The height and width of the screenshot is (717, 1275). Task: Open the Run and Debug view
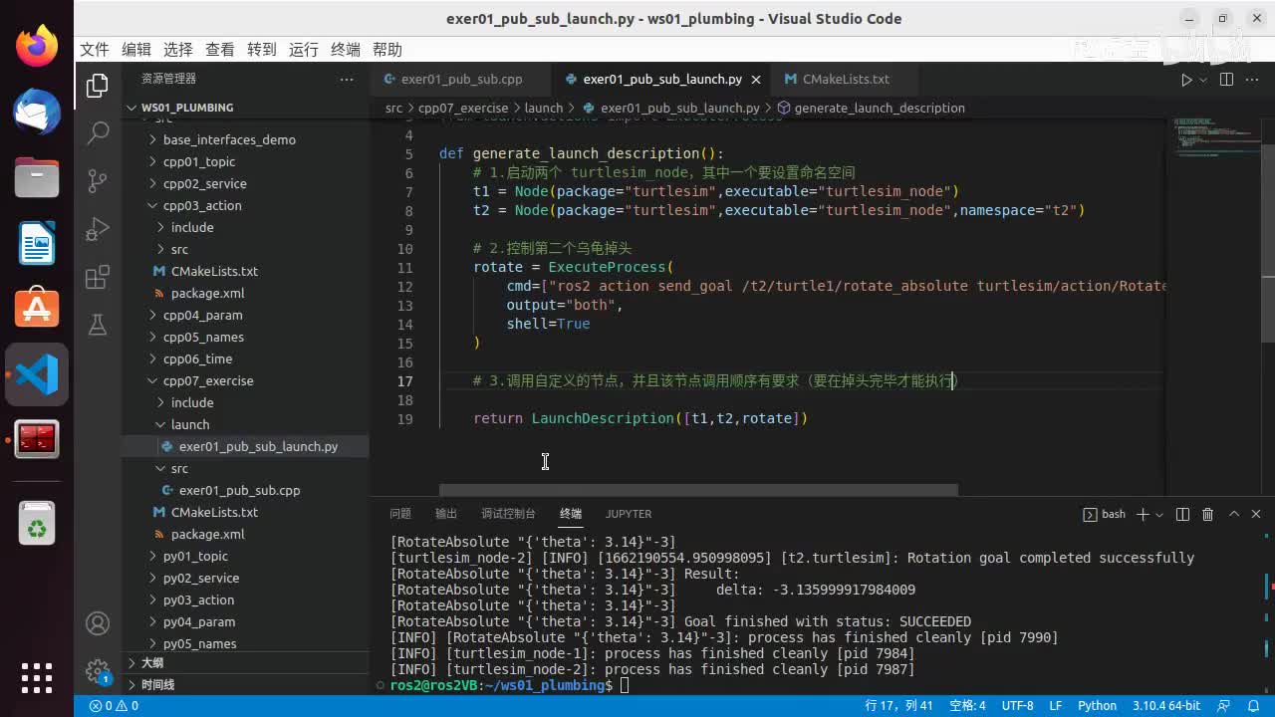point(97,228)
